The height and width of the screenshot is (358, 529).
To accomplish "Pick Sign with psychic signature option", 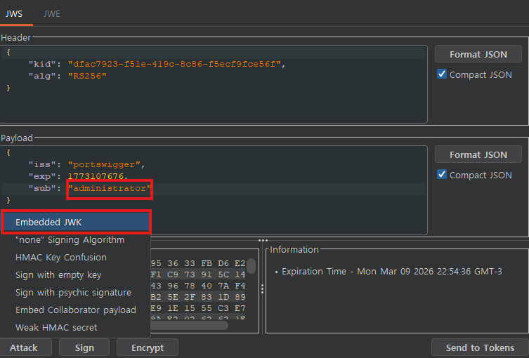I will [73, 293].
